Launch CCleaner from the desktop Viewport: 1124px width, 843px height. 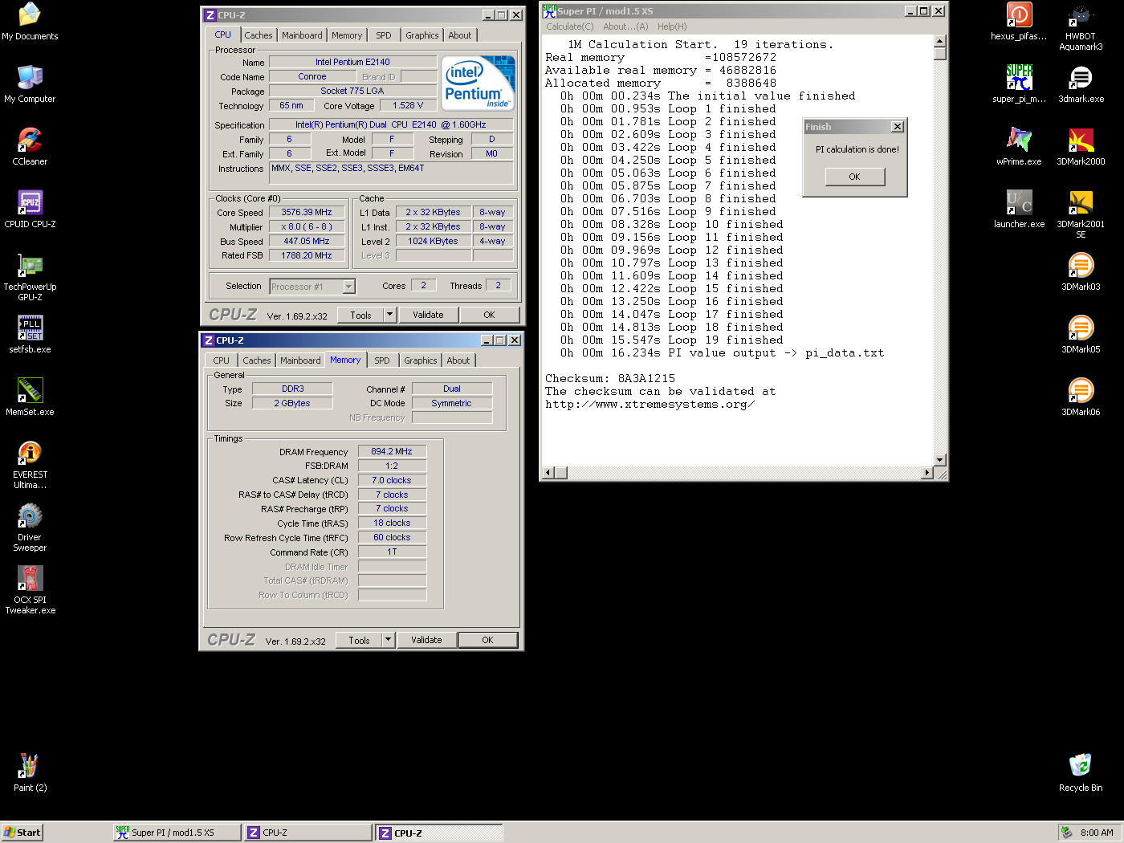click(x=30, y=147)
